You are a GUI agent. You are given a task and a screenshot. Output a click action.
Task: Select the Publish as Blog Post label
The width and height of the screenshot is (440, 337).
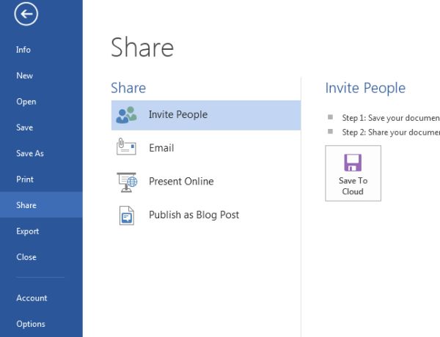[194, 215]
